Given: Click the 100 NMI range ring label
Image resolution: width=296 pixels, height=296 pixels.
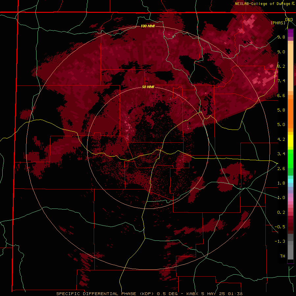Looking at the screenshot, I should click(148, 26).
